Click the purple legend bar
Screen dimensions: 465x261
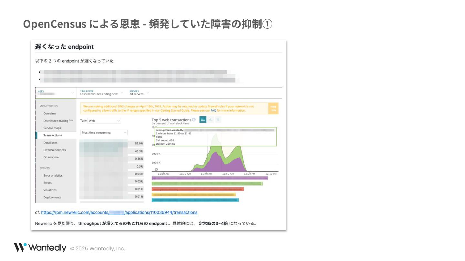click(x=210, y=178)
